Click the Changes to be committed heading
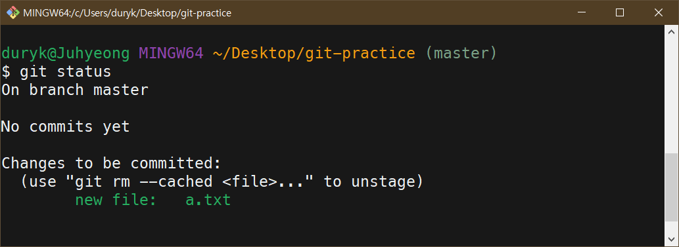 click(x=111, y=164)
